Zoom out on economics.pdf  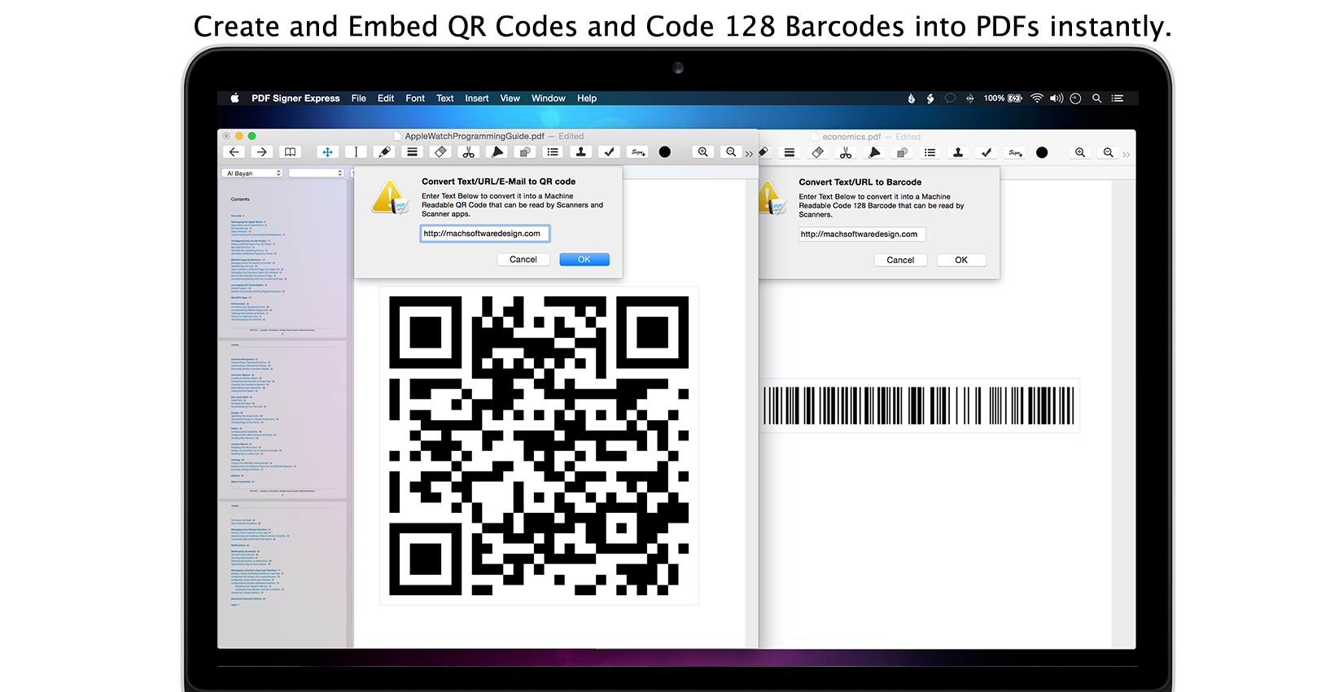1109,153
